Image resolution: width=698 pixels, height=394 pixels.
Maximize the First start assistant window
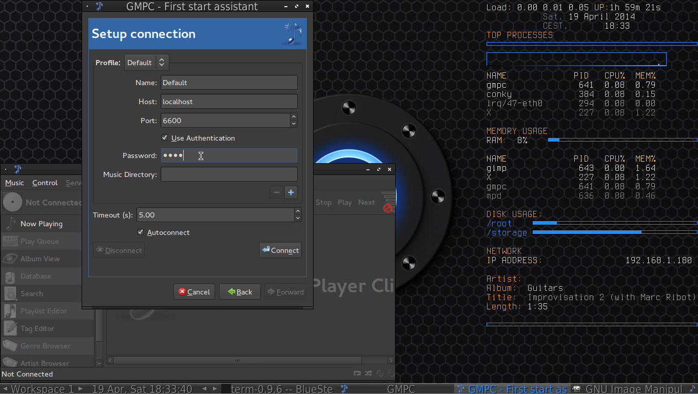[x=297, y=7]
